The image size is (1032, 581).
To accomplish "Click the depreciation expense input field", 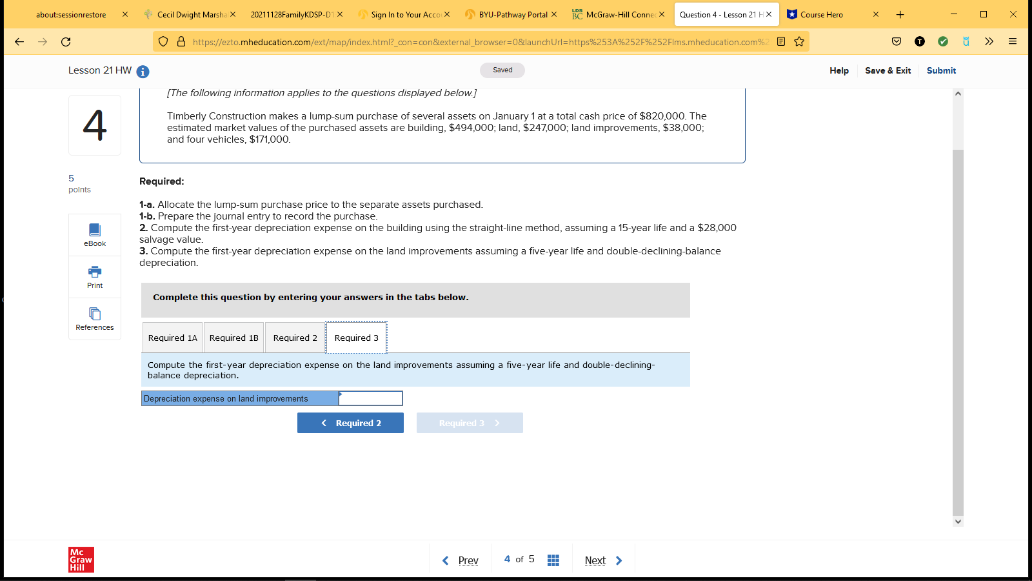I will coord(370,398).
